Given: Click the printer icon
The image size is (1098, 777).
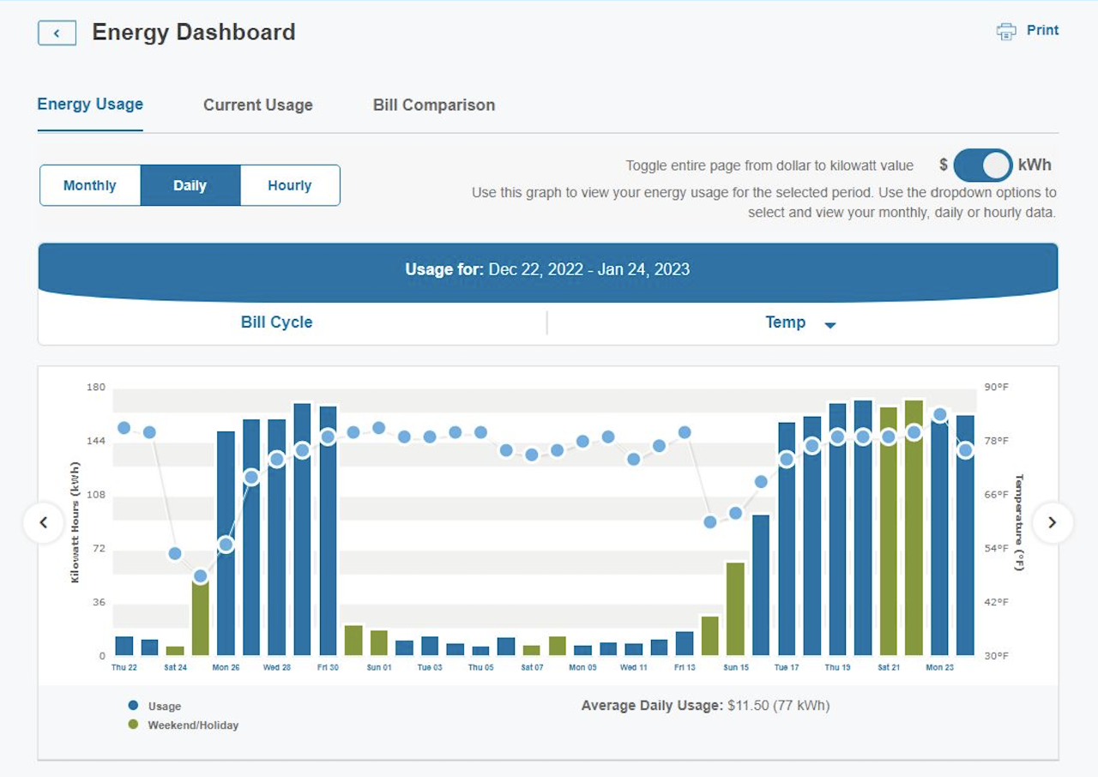Looking at the screenshot, I should [x=1005, y=31].
